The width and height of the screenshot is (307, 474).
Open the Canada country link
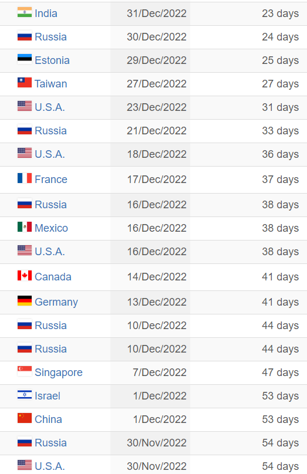[53, 277]
